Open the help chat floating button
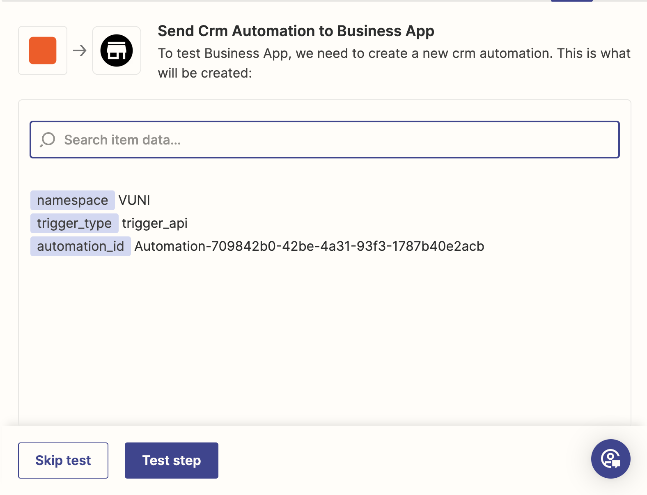Viewport: 647px width, 495px height. click(610, 458)
